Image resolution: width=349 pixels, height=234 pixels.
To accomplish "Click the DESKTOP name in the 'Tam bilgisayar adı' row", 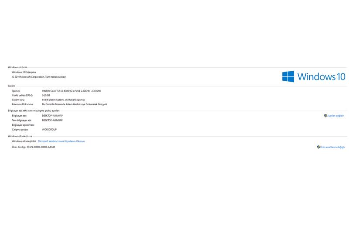I will 52,120.
